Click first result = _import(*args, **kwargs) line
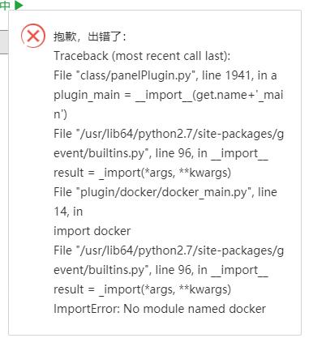The height and width of the screenshot is (351, 326). pyautogui.click(x=142, y=173)
